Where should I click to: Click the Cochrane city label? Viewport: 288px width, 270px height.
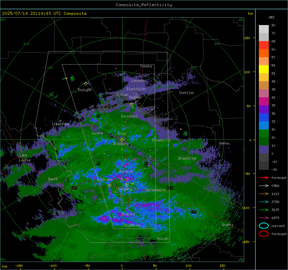click(x=105, y=179)
